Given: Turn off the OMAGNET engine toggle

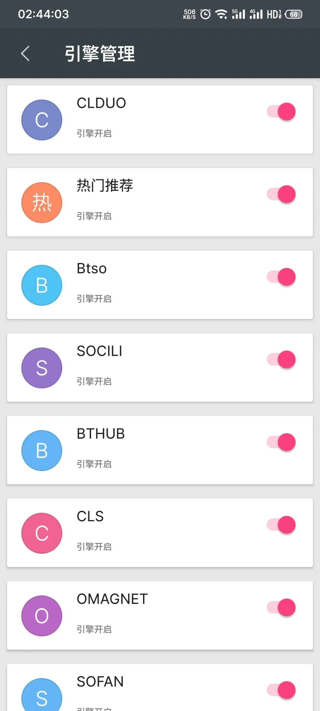Looking at the screenshot, I should [281, 608].
